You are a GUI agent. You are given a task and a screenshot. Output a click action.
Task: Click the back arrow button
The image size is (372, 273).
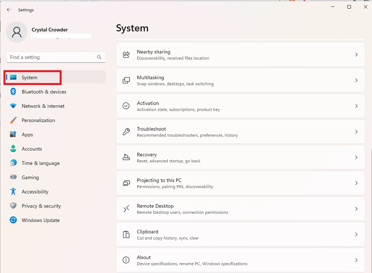coord(9,10)
